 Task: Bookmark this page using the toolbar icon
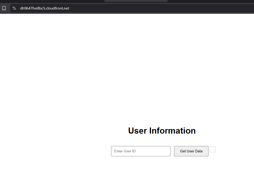(x=4, y=8)
